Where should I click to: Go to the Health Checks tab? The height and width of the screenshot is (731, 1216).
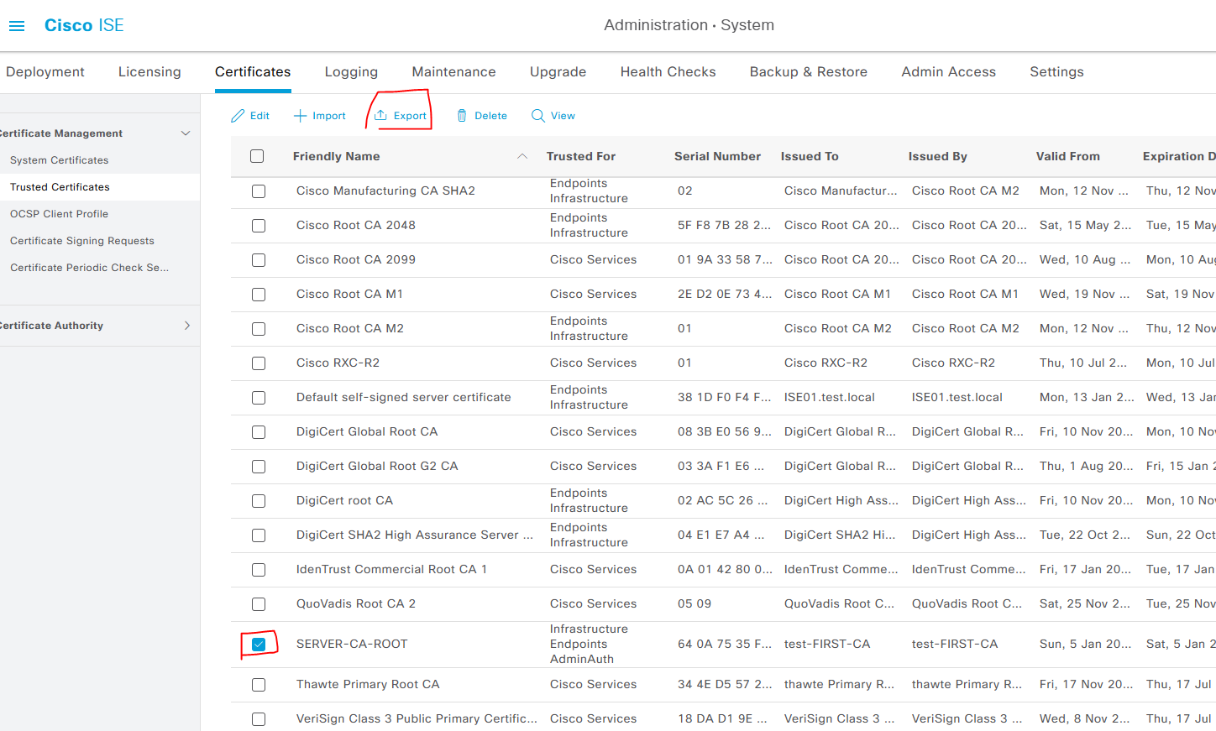tap(668, 72)
